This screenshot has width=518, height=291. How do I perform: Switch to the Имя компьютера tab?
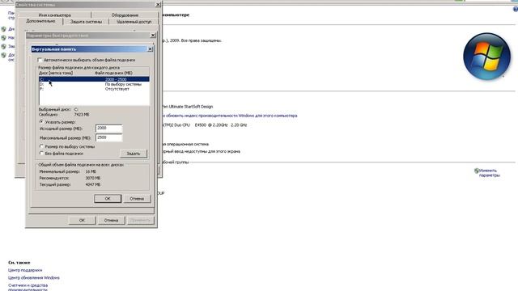(x=54, y=15)
